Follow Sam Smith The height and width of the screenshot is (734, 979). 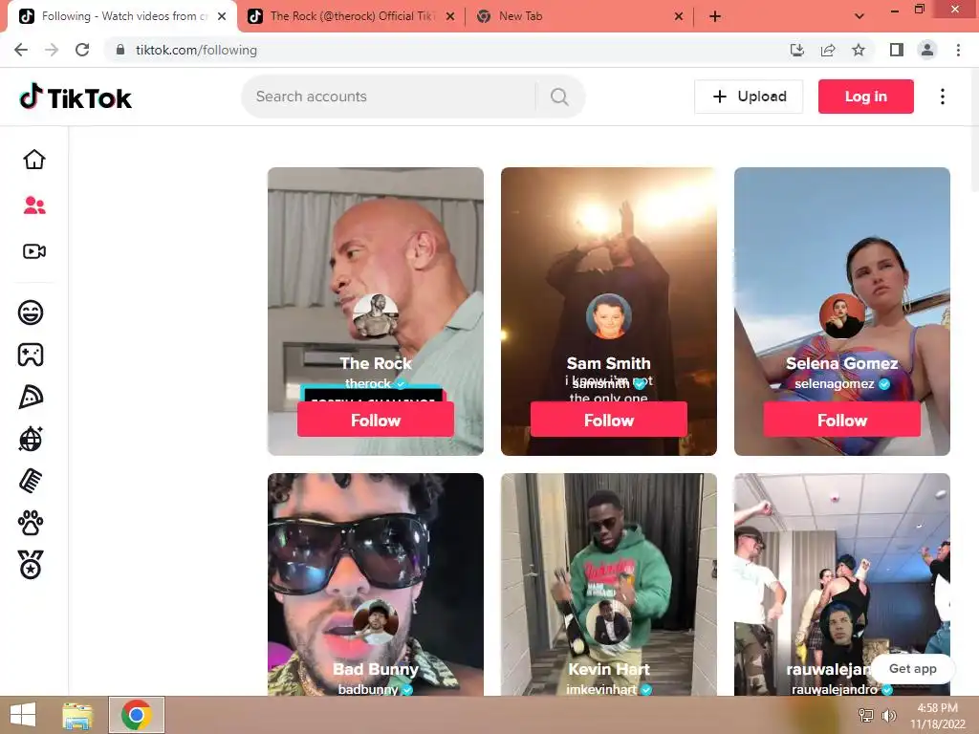[x=609, y=421]
